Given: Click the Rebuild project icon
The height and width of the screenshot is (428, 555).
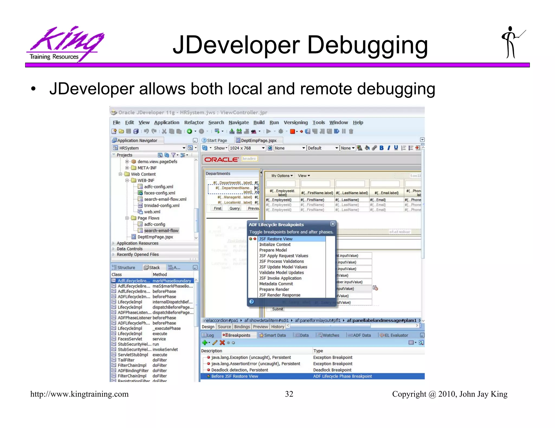Looking at the screenshot, I should [x=239, y=131].
